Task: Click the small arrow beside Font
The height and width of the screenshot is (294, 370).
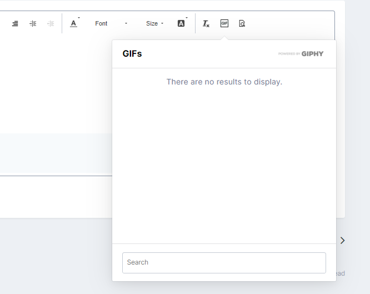Action: [126, 23]
